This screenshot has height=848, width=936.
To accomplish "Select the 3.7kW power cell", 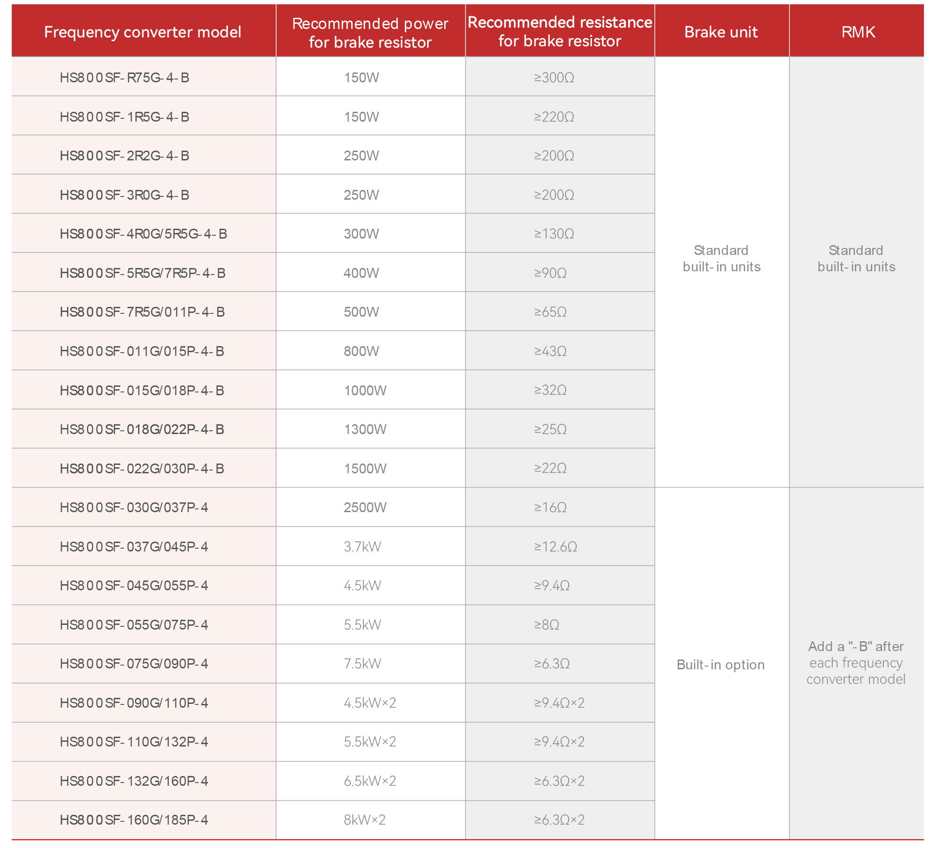I will tap(370, 546).
